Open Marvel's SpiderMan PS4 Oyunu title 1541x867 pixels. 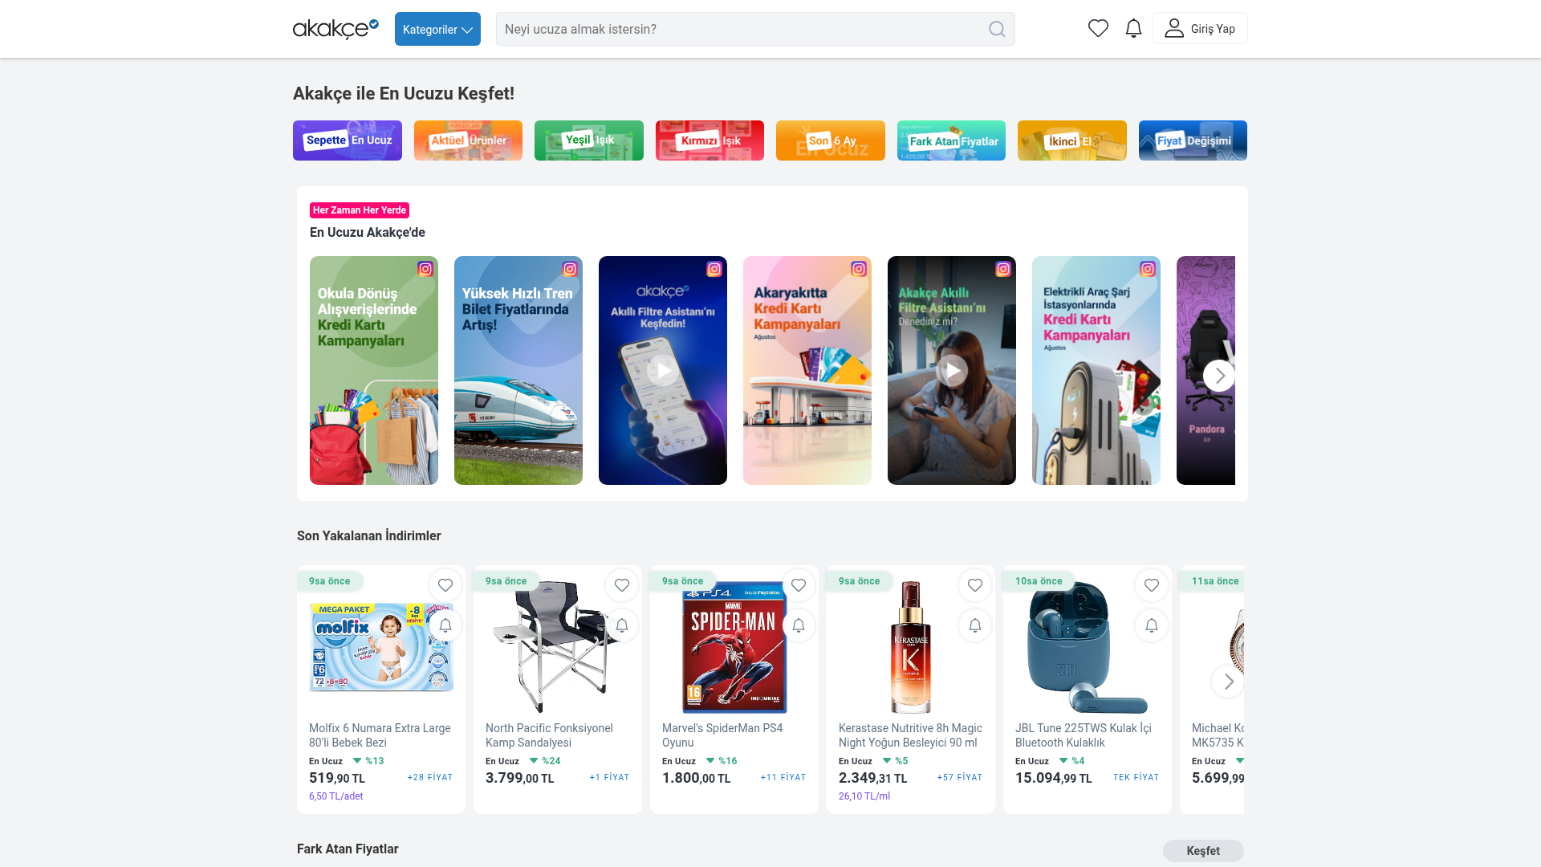[722, 735]
